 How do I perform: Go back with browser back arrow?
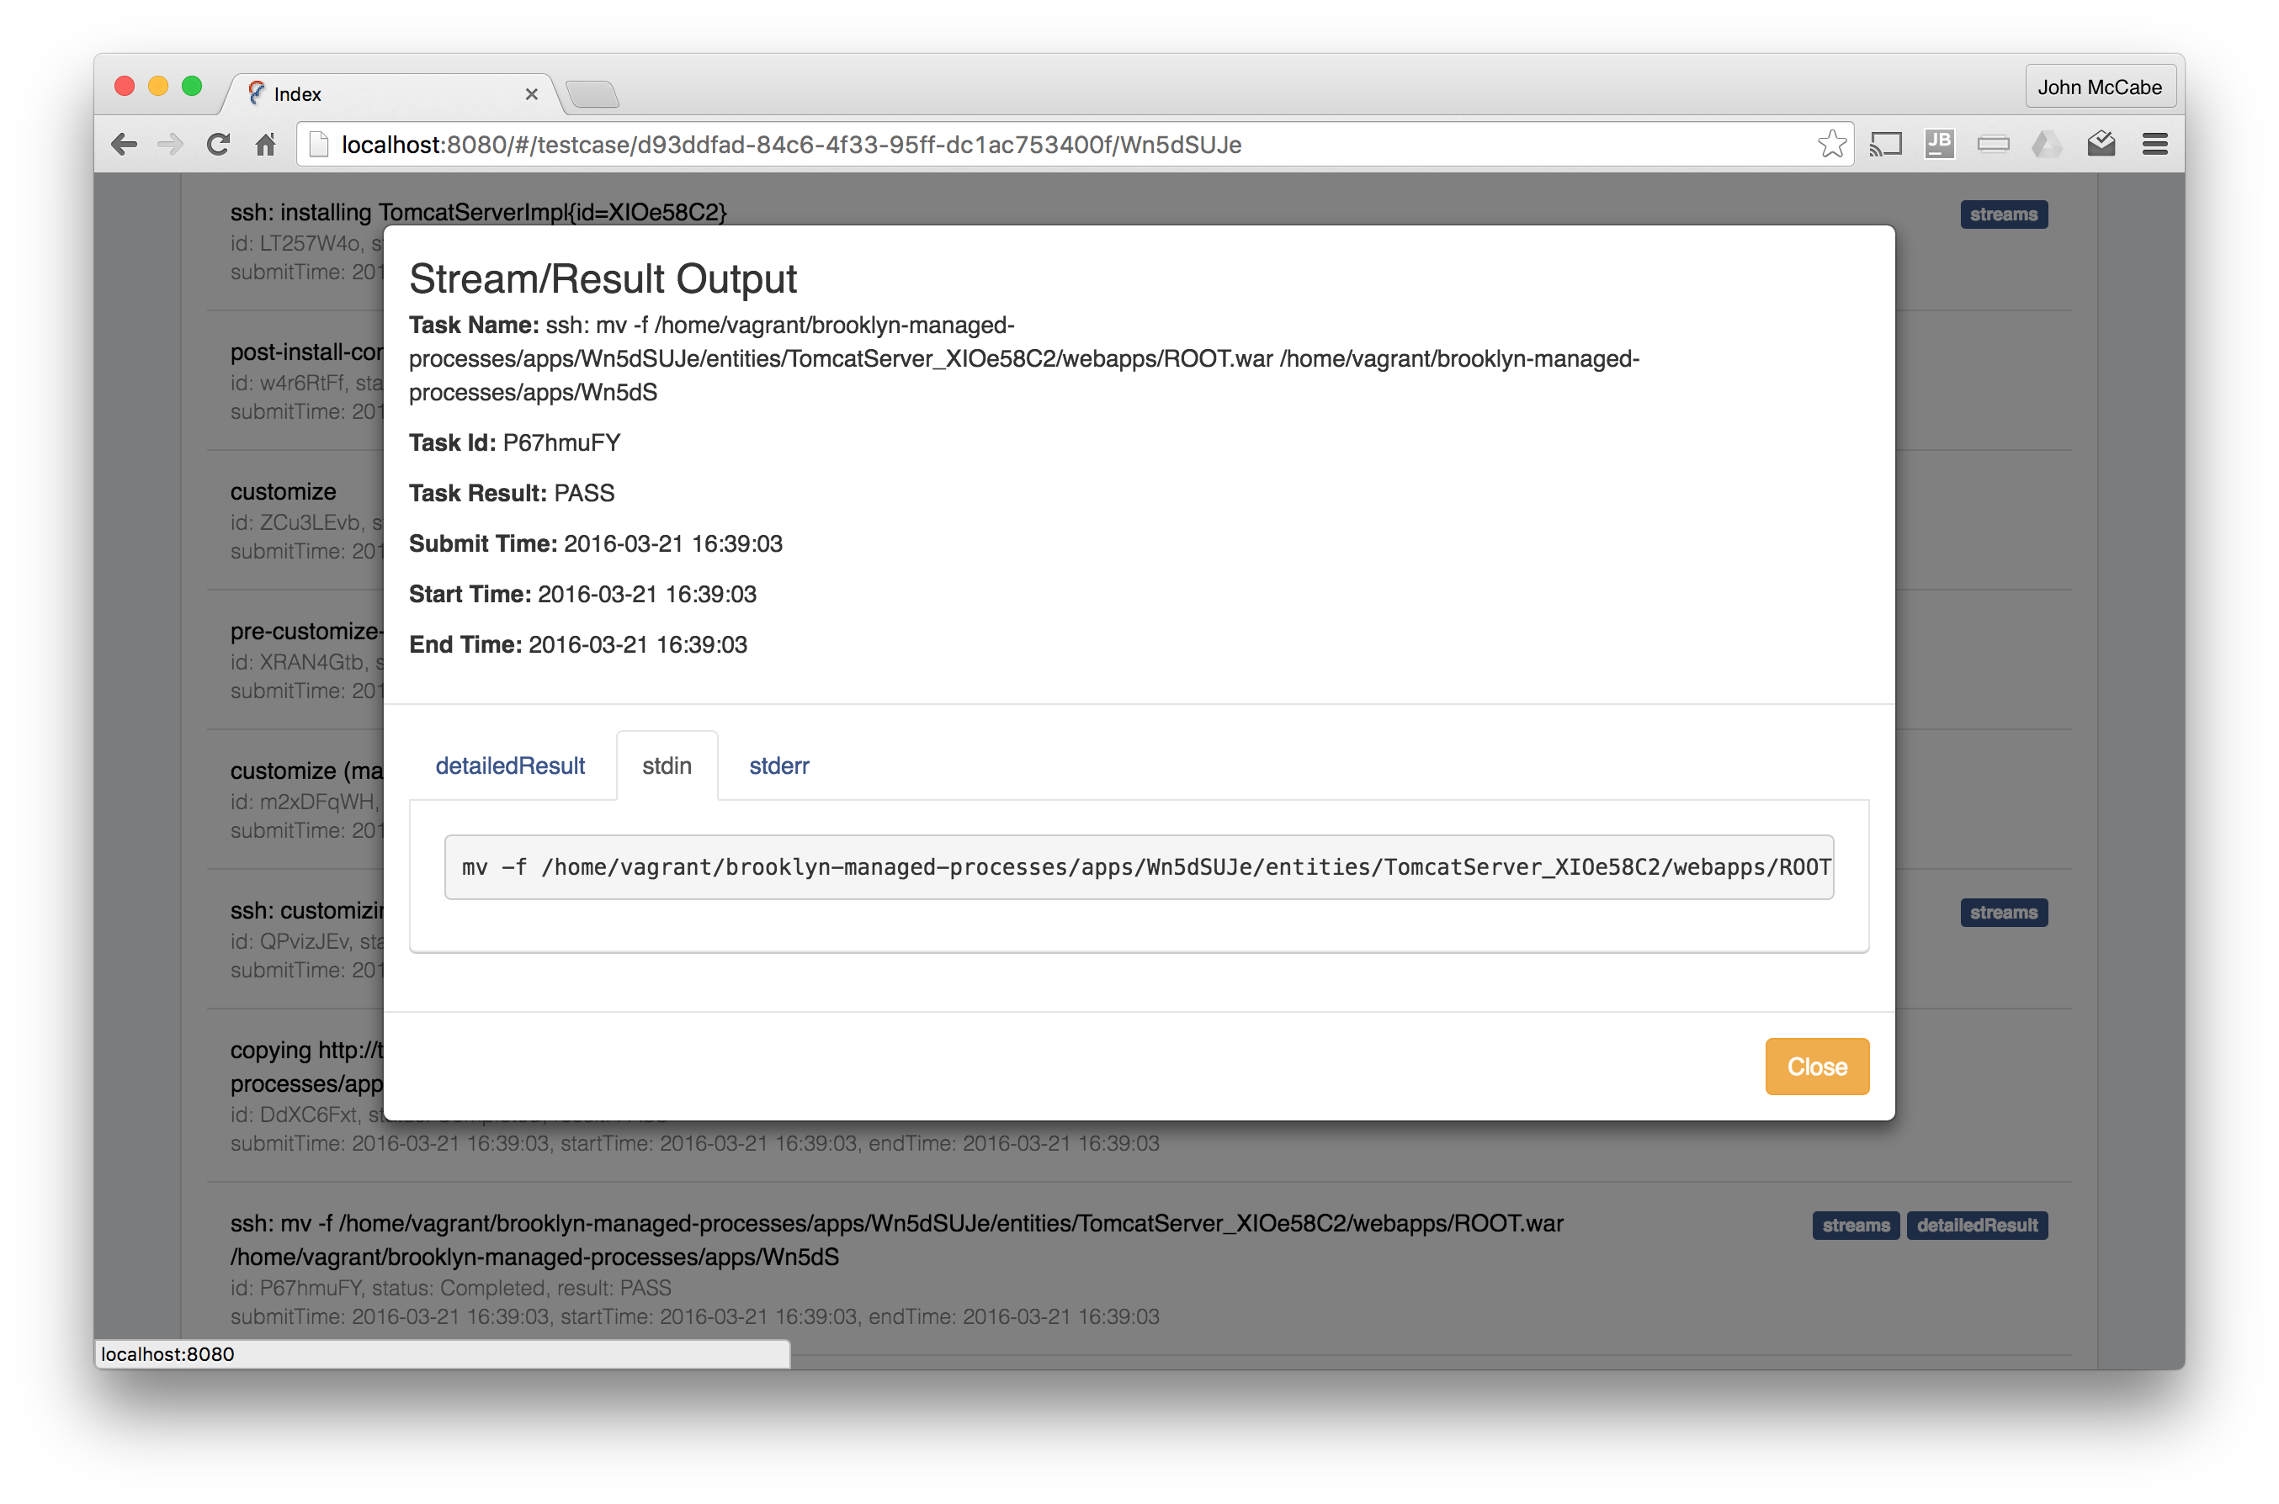coord(125,145)
